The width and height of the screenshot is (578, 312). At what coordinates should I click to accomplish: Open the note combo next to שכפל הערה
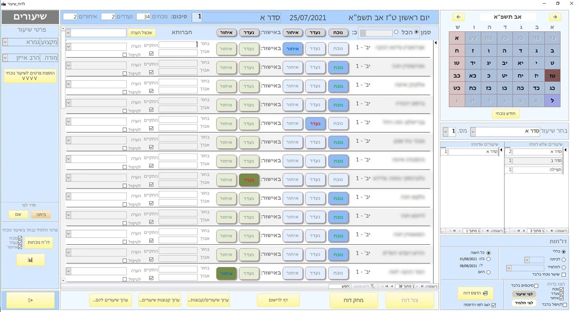pyautogui.click(x=68, y=32)
